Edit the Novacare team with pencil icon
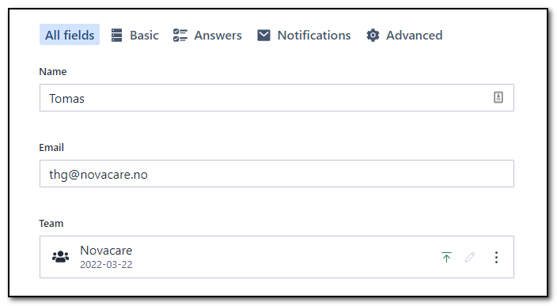Image resolution: width=557 pixels, height=306 pixels. click(x=470, y=257)
